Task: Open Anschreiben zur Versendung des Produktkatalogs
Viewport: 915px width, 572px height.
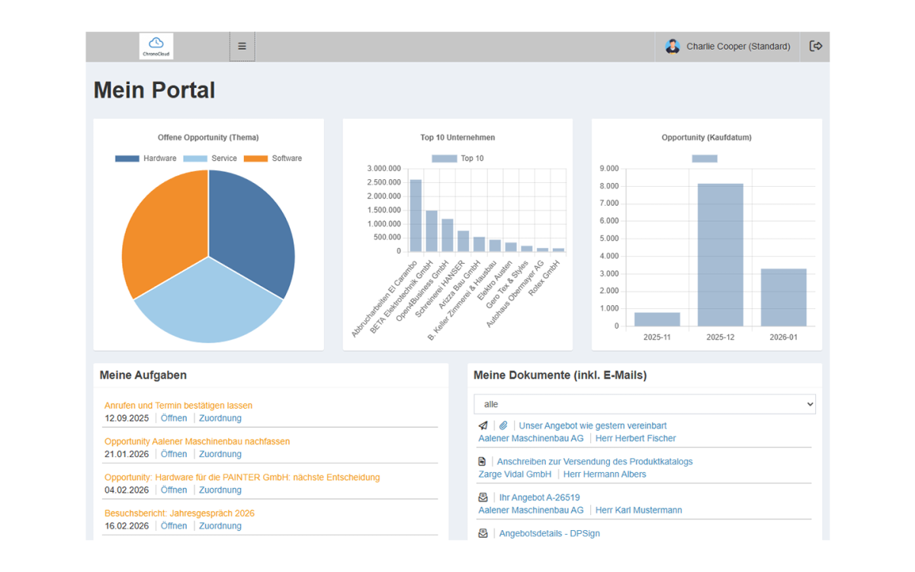Action: pos(595,461)
